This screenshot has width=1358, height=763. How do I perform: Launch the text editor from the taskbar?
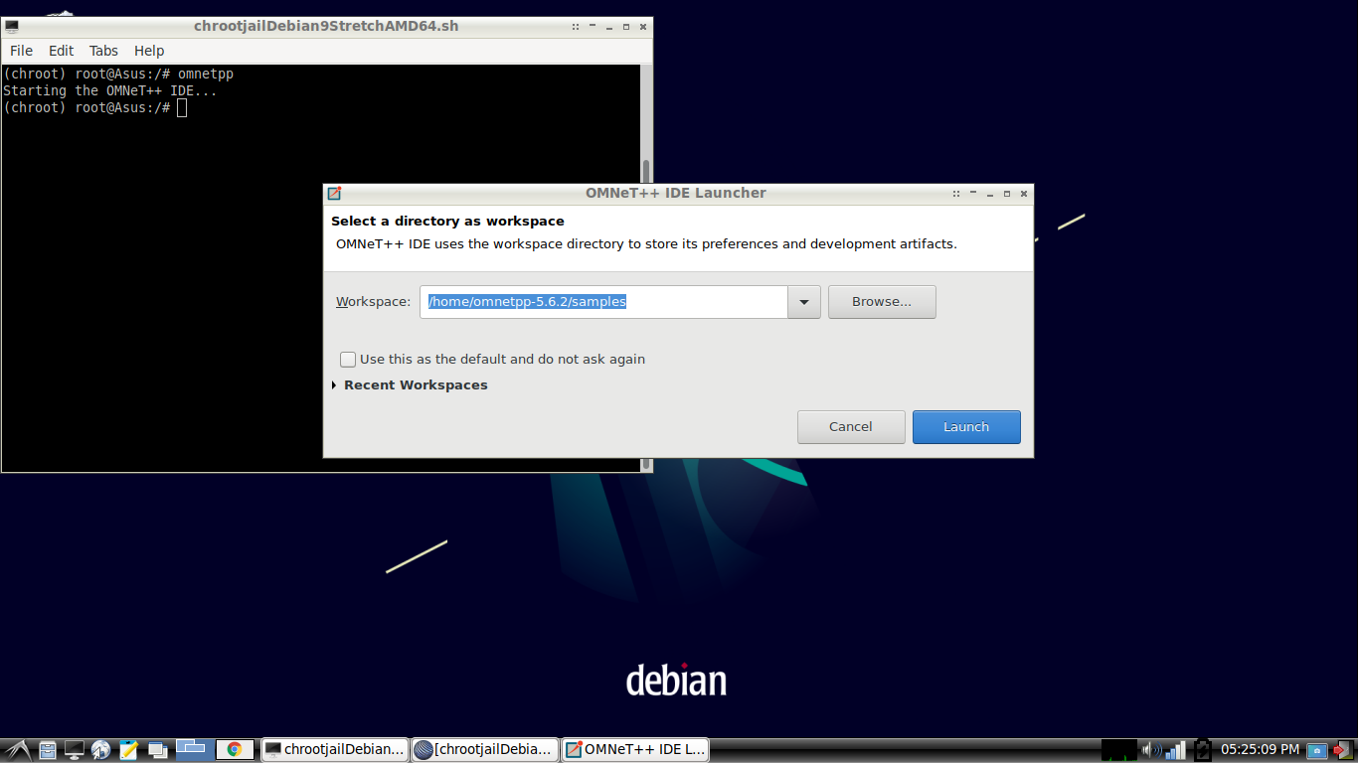click(128, 749)
